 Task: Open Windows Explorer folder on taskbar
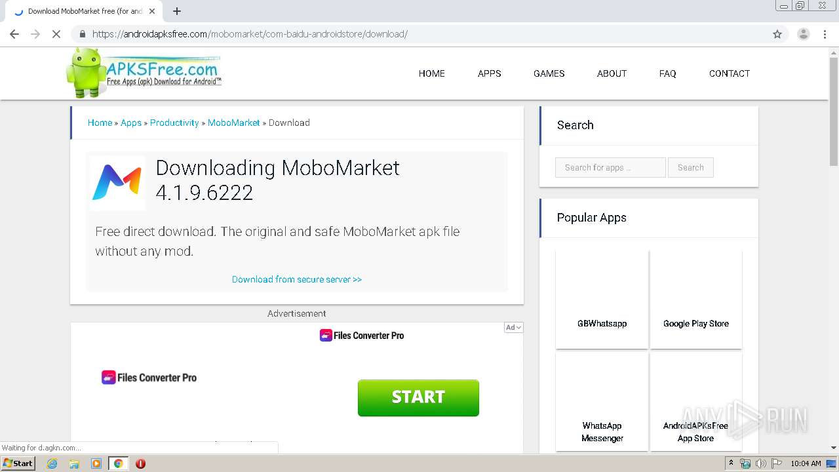(x=74, y=463)
